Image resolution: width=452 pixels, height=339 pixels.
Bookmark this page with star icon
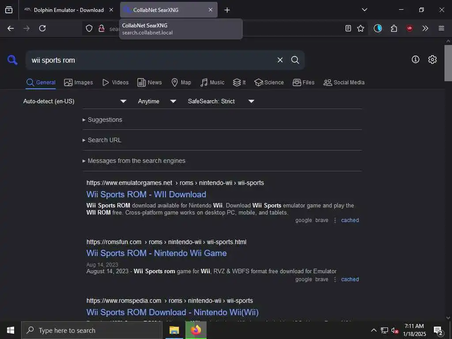tap(361, 28)
